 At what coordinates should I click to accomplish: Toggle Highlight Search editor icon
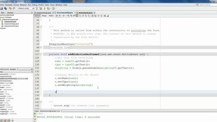point(77,16)
